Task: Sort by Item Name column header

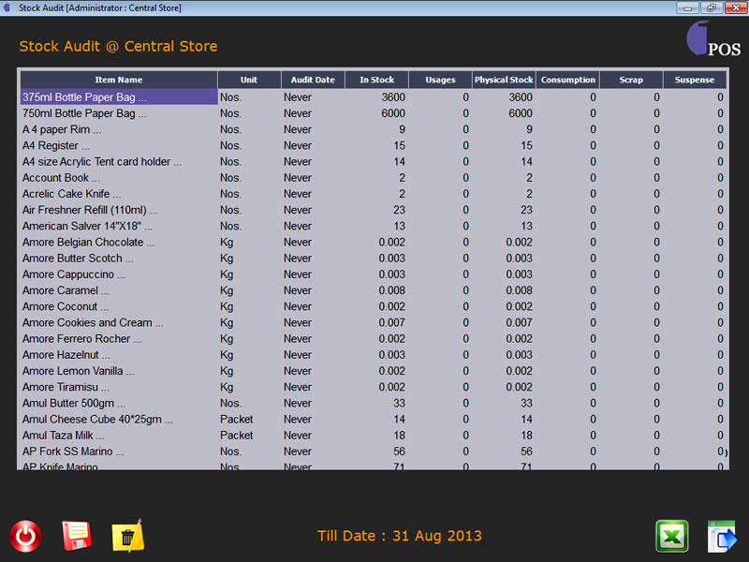Action: click(x=119, y=80)
